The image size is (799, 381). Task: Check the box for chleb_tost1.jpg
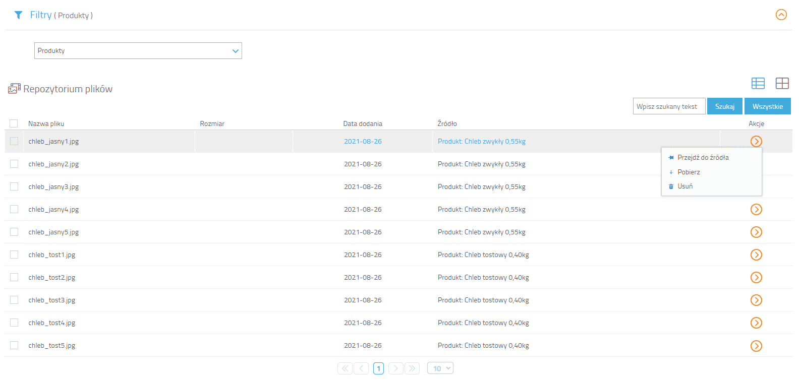point(14,255)
